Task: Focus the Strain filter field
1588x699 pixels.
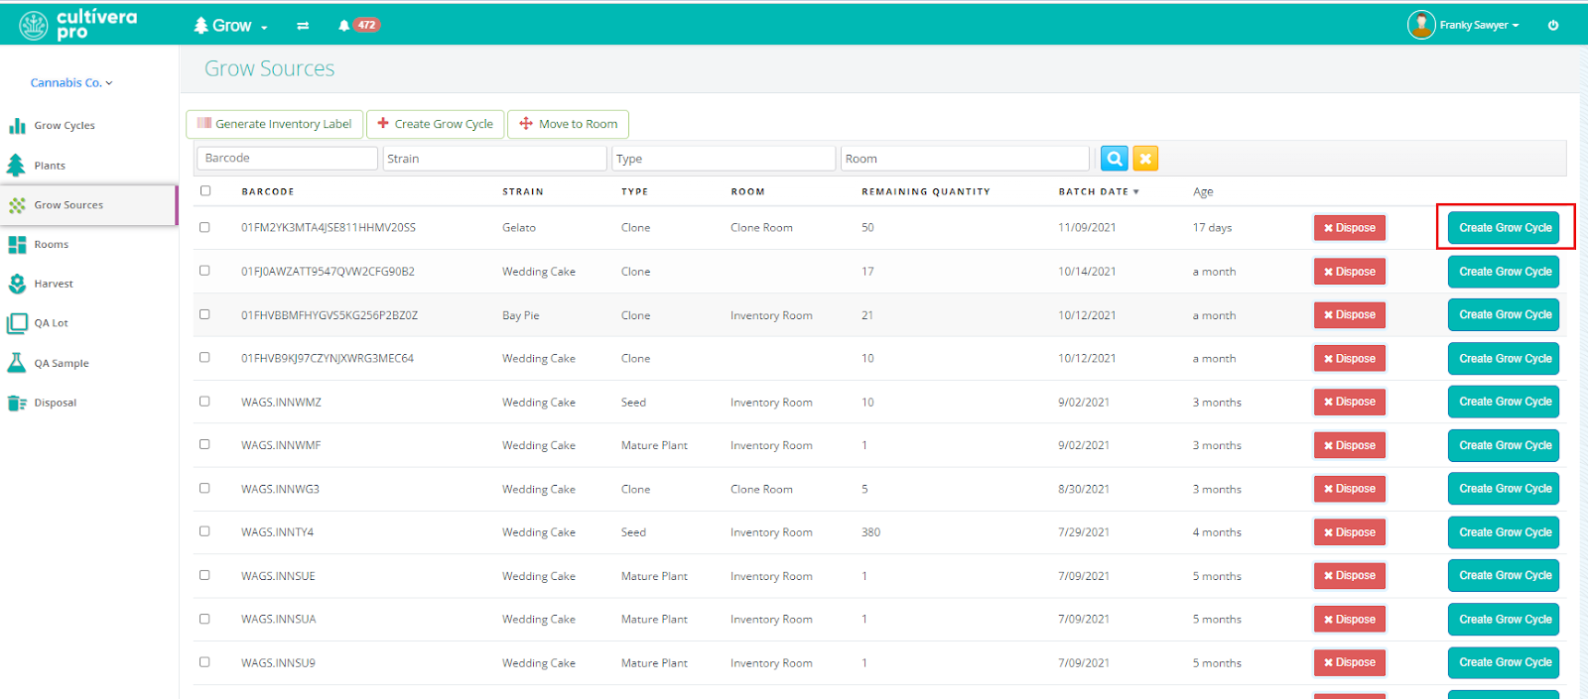Action: 494,159
